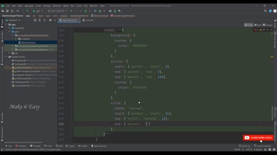Toggle the Build Variants side panel

(2, 134)
